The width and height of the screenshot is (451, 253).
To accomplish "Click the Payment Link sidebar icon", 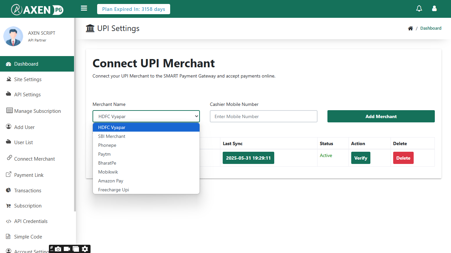I will point(9,174).
